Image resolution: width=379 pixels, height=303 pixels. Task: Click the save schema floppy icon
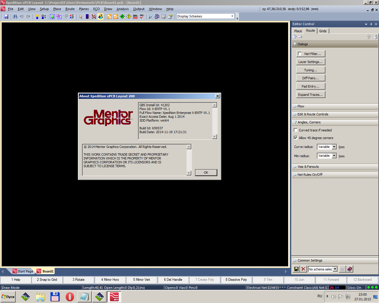[296, 269]
